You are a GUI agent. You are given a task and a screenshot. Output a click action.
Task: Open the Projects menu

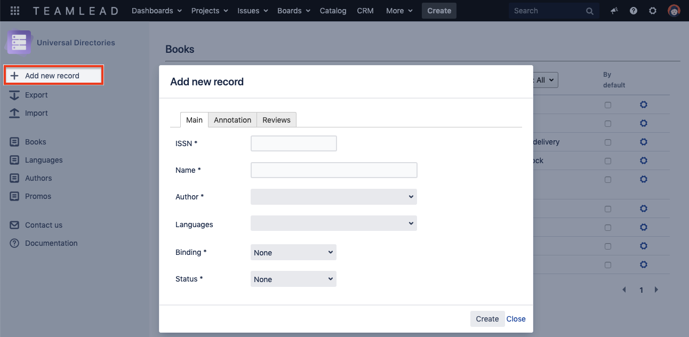coord(210,11)
